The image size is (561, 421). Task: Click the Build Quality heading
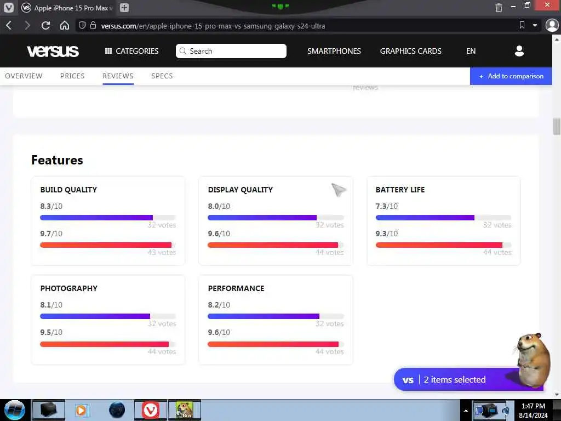click(68, 190)
